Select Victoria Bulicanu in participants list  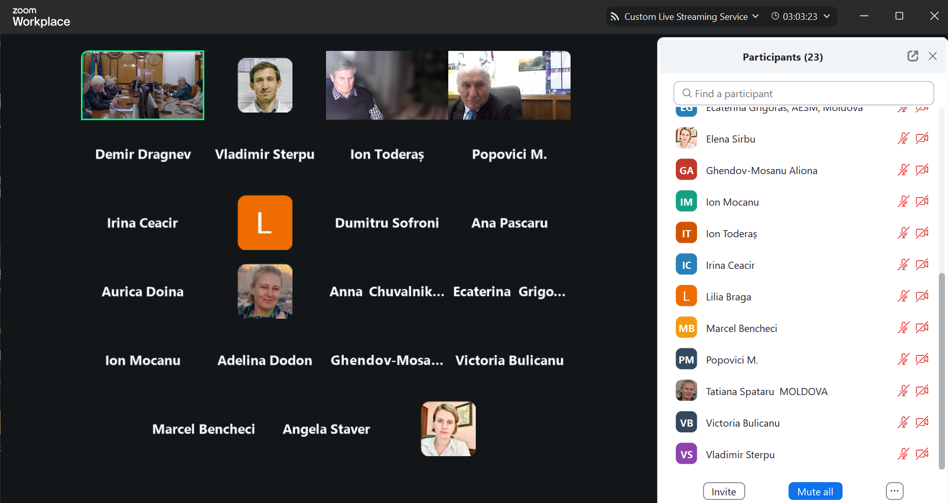(x=742, y=423)
